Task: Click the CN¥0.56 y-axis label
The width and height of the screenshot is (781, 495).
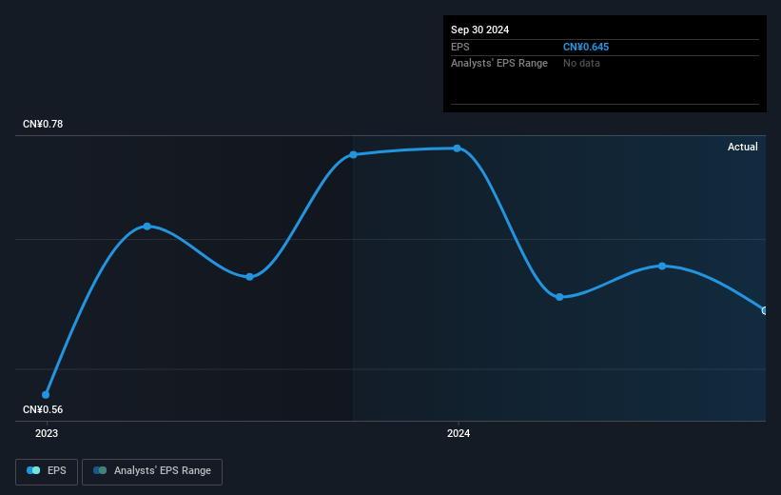Action: [43, 409]
